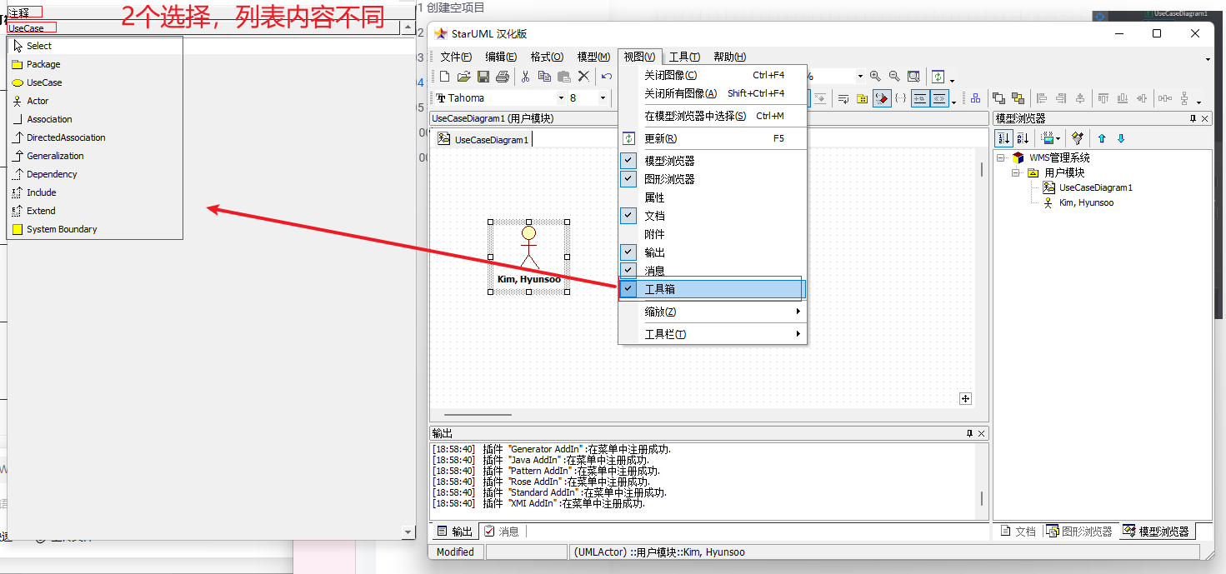Expand the 注释 toolbox section header
The height and width of the screenshot is (574, 1226).
pyautogui.click(x=210, y=12)
